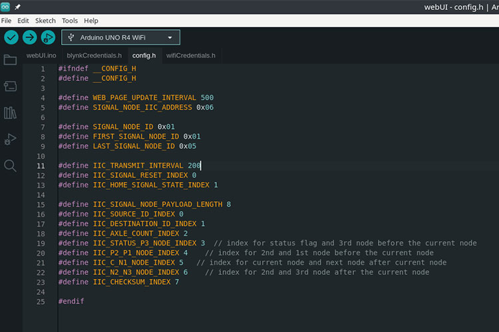
Task: Click the #endif directive on line 25
Action: click(71, 301)
